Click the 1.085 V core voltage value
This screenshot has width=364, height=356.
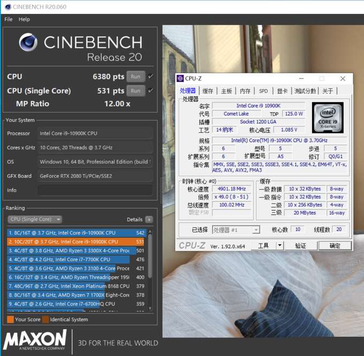(x=289, y=130)
